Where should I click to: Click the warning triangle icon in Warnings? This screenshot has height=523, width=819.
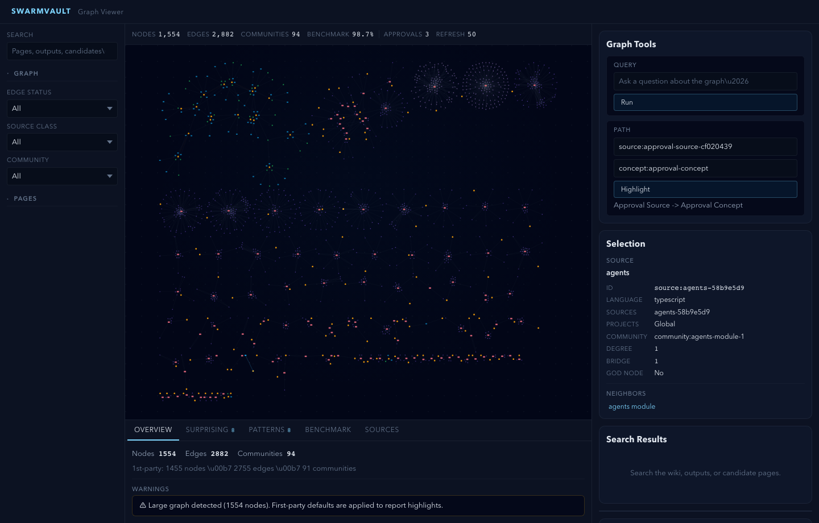[143, 505]
